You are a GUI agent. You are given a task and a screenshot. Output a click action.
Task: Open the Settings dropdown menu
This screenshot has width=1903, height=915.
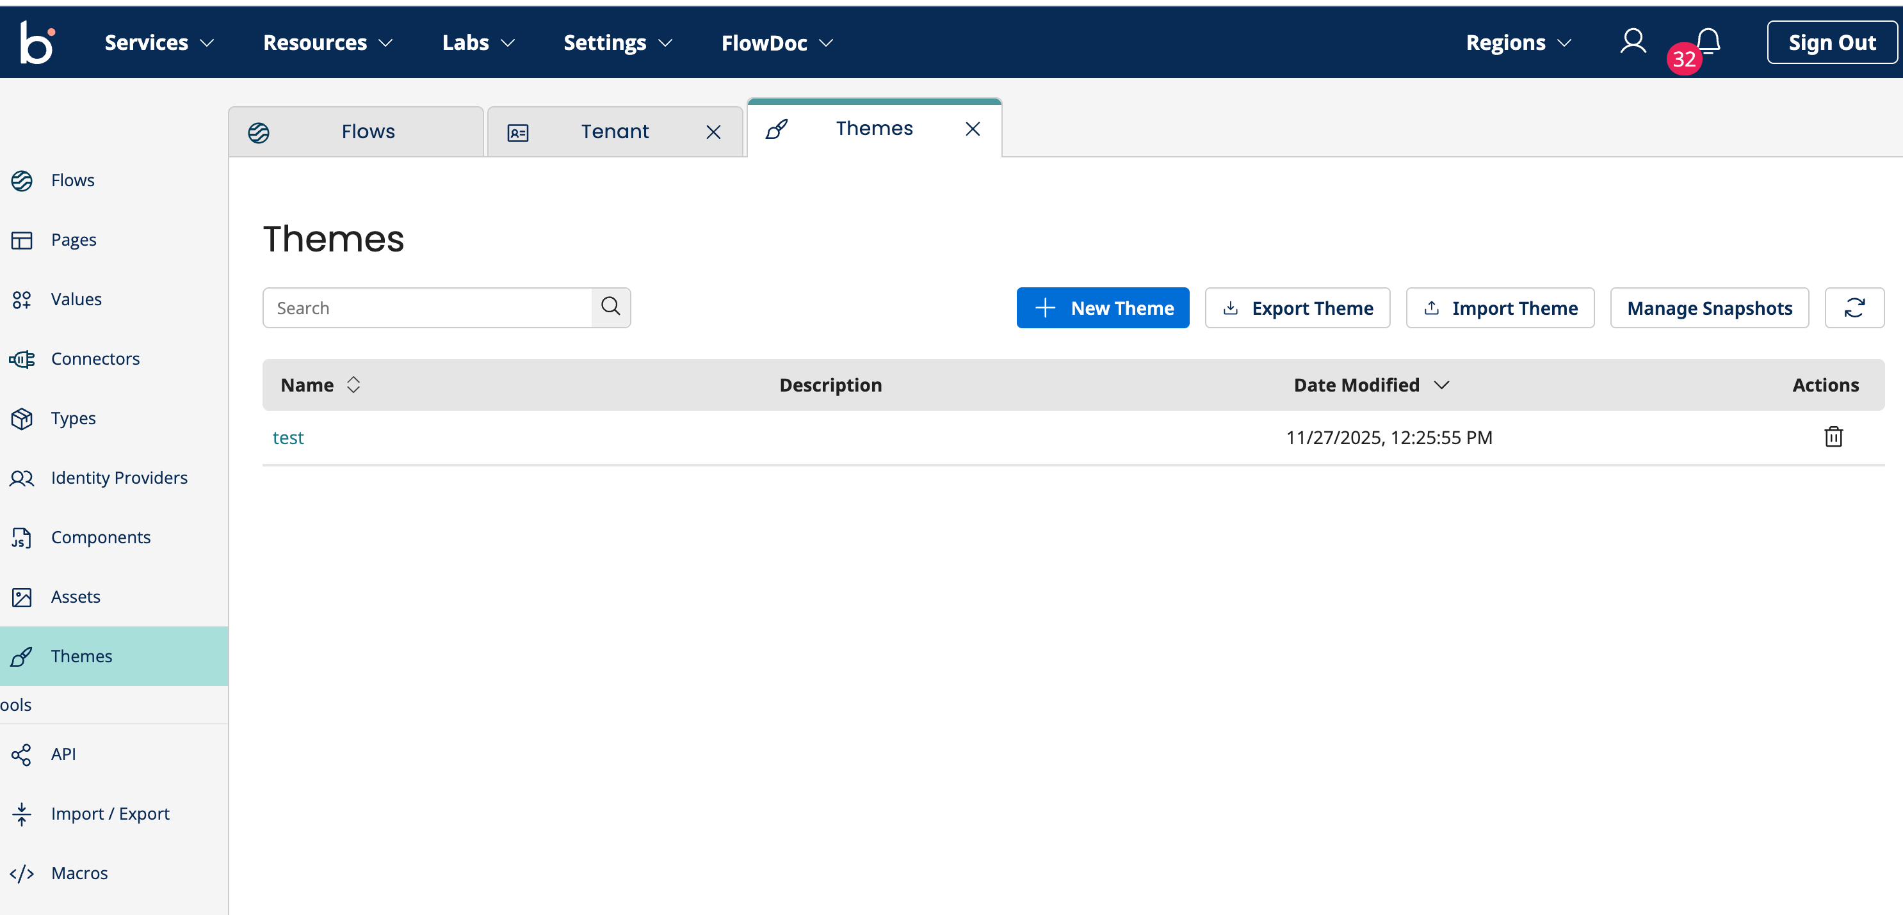point(618,43)
